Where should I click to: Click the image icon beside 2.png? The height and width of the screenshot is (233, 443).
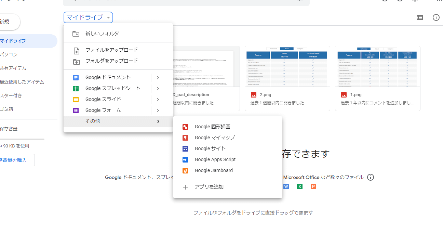254,95
